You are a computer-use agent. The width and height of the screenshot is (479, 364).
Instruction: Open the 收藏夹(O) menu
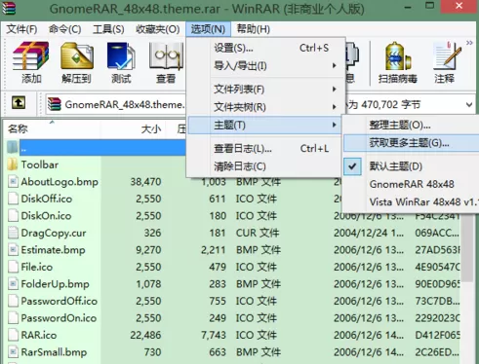tap(158, 29)
